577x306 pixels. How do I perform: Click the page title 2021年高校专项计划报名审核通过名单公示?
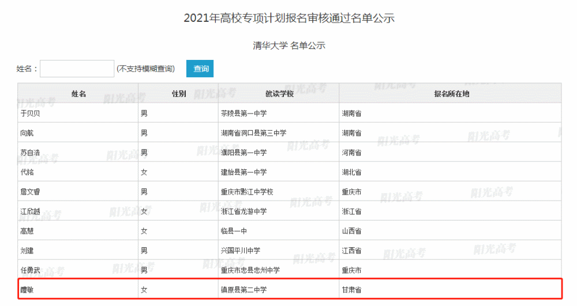[289, 18]
